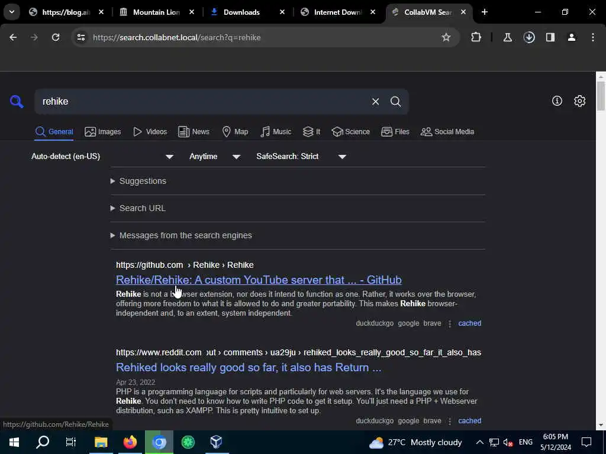
Task: Close the Downloads tab
Action: click(282, 12)
